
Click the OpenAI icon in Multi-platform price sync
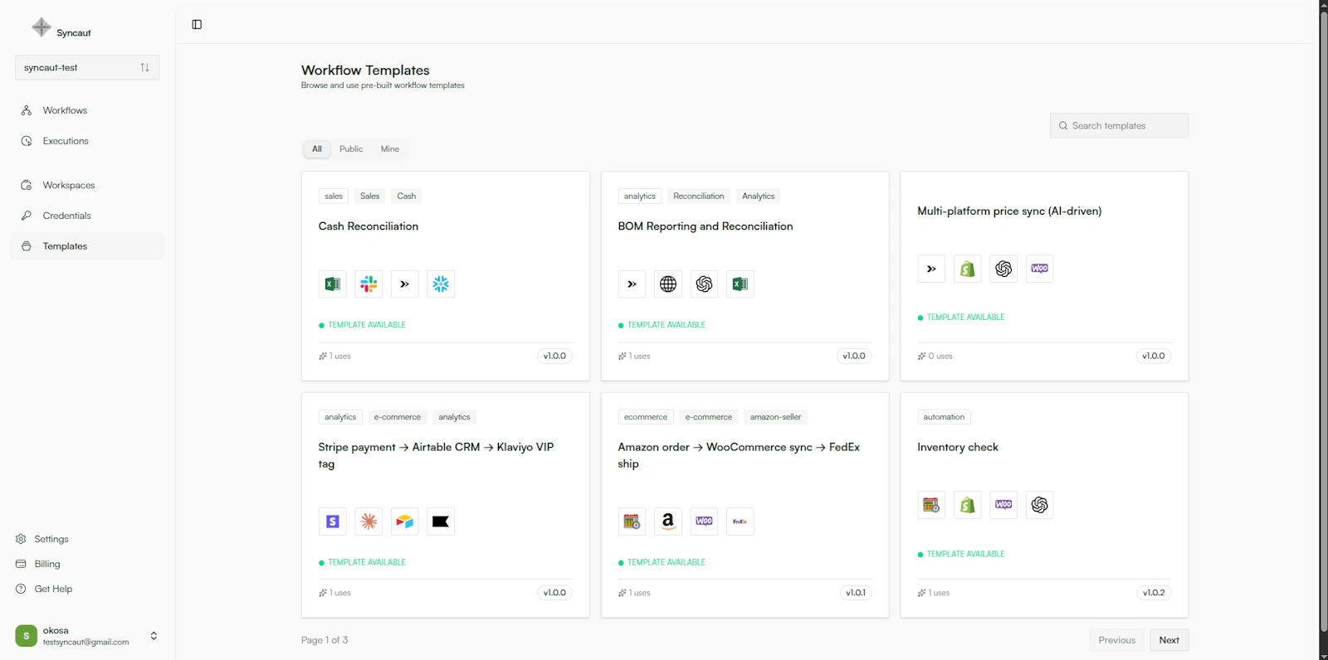(x=1003, y=269)
